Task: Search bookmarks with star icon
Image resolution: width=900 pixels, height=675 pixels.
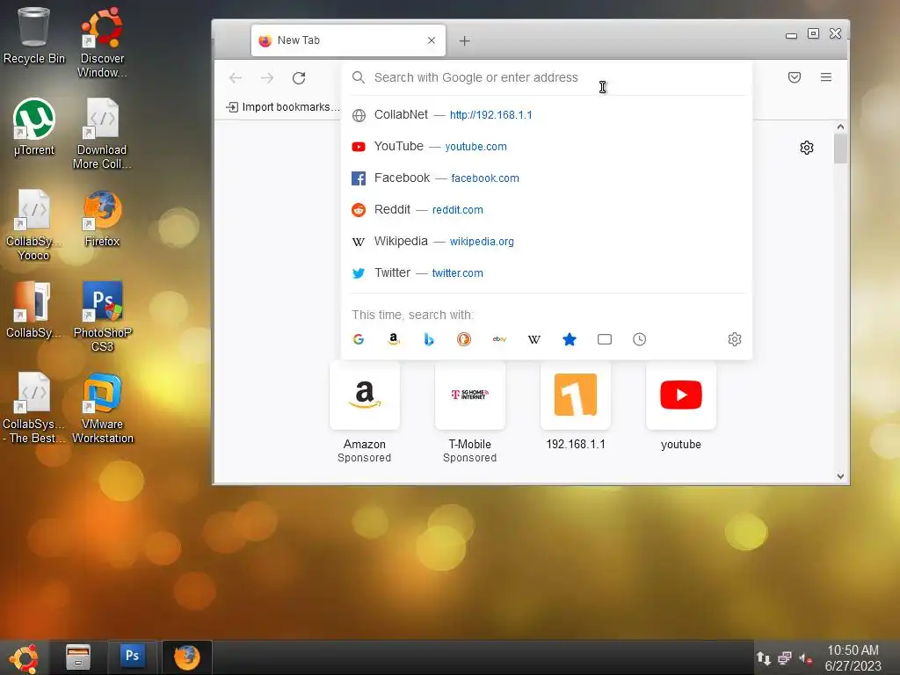Action: 570,339
